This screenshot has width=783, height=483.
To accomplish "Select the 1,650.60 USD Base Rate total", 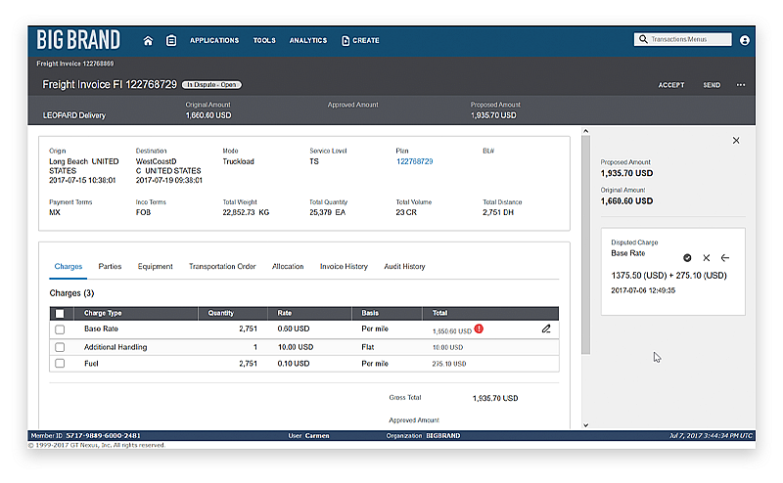I will tap(452, 331).
